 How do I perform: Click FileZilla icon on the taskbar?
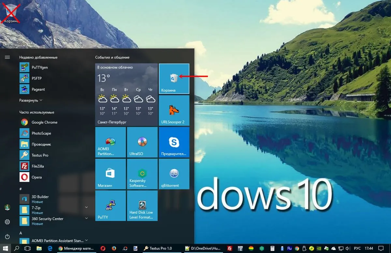[230, 248]
